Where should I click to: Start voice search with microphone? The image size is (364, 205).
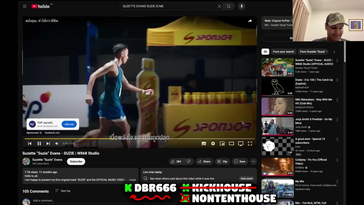[241, 6]
